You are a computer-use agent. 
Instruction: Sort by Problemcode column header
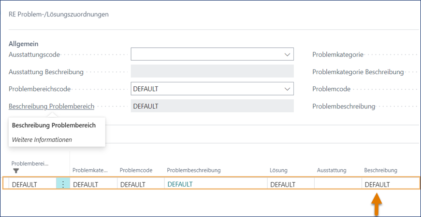[x=136, y=170]
